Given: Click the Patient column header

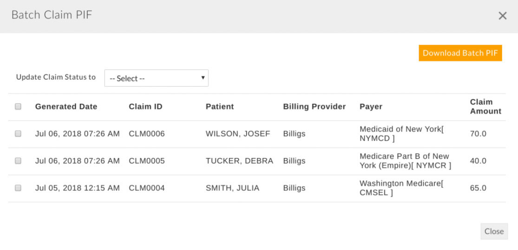Looking at the screenshot, I should (x=220, y=107).
